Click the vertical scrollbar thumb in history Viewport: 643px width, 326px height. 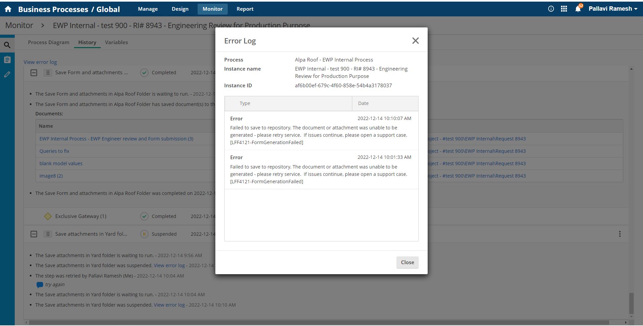631,303
